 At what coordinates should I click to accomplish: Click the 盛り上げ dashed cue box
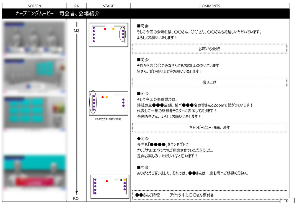click(209, 82)
